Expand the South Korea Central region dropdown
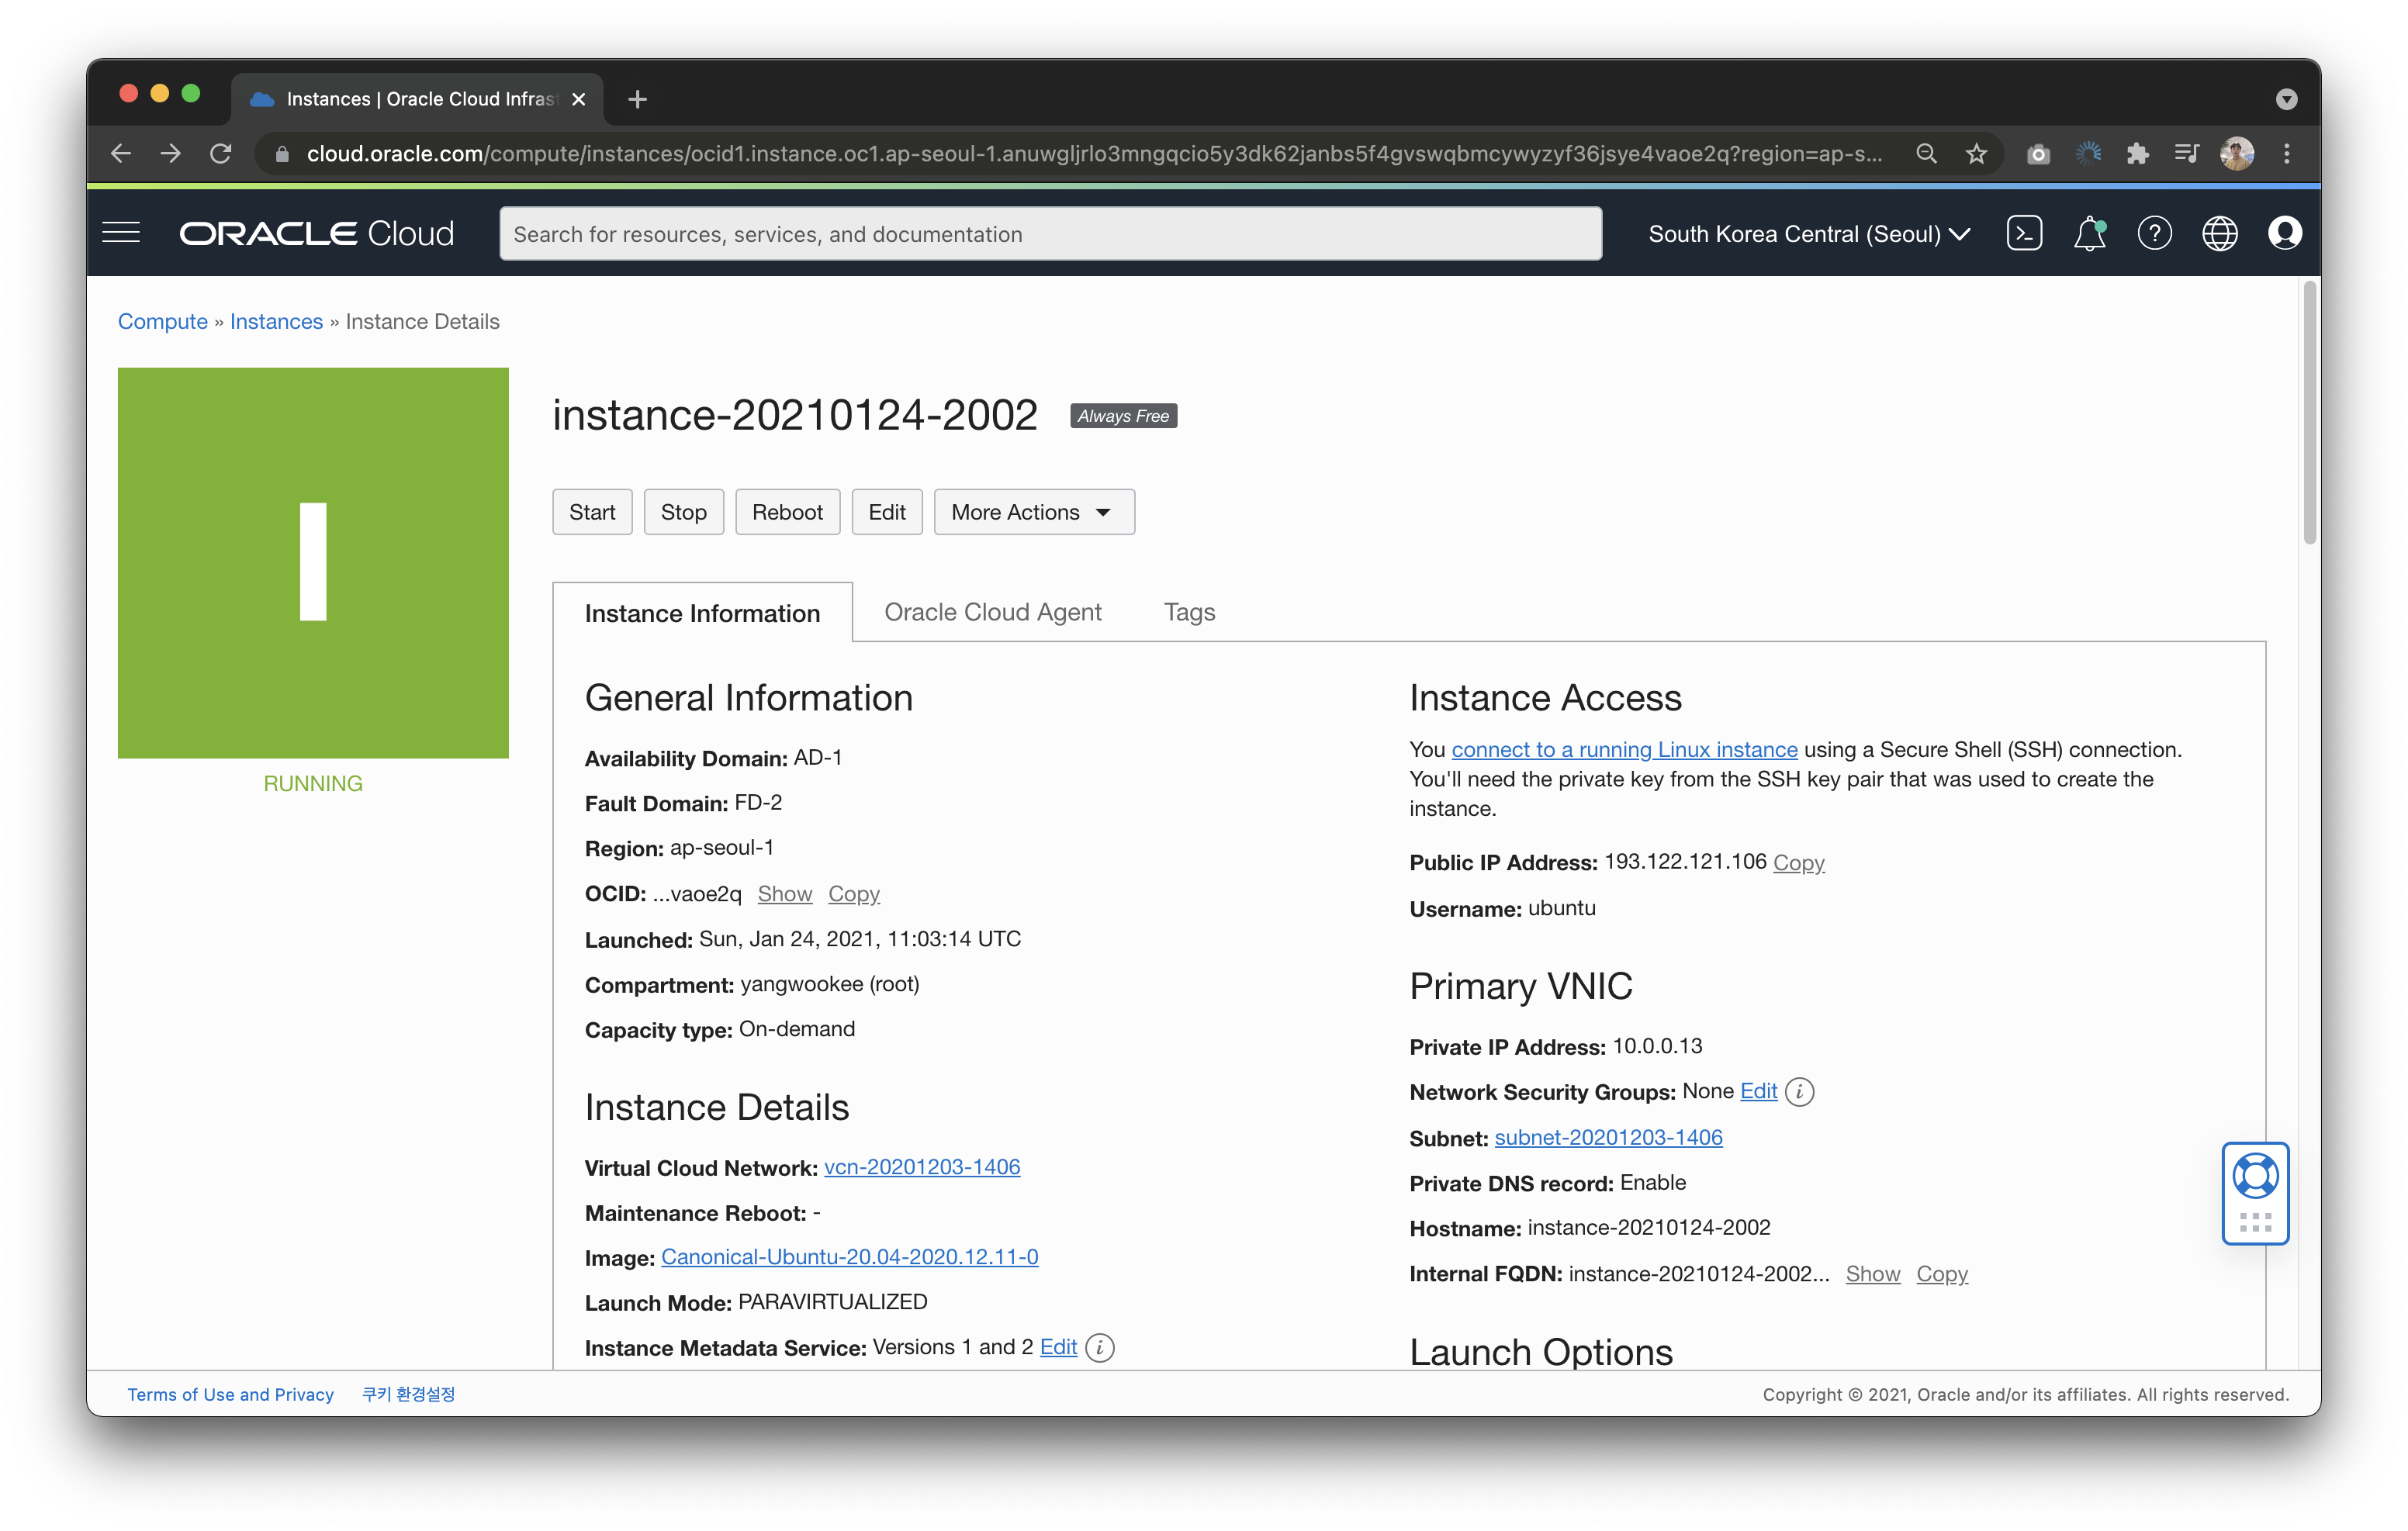Screen dimensions: 2408x1531 1808,234
